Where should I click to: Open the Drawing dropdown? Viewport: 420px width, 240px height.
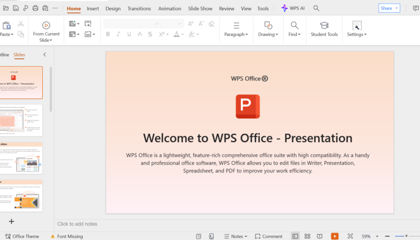point(268,29)
